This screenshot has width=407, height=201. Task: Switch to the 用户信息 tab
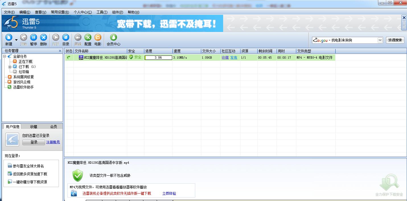(x=13, y=127)
